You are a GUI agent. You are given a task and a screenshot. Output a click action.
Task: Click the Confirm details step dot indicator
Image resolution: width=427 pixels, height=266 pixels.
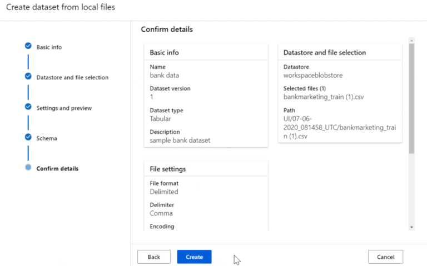pyautogui.click(x=28, y=167)
